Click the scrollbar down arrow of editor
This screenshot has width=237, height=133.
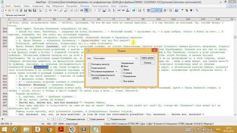click(235, 115)
